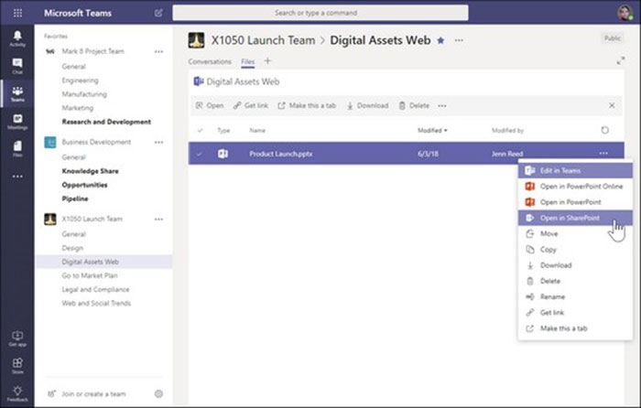
Task: Click Download in the files toolbar
Action: [x=367, y=105]
